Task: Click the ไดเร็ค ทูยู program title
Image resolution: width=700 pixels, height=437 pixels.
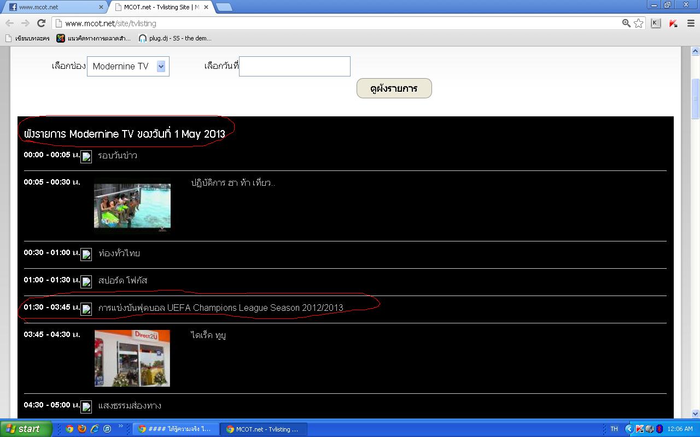Action: (x=208, y=335)
